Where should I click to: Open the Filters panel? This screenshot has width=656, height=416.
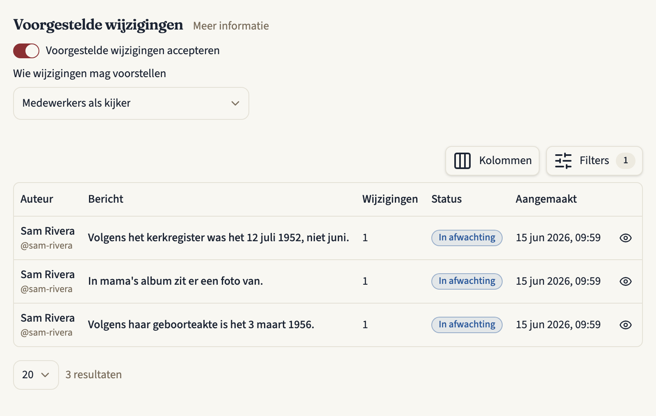tap(594, 161)
